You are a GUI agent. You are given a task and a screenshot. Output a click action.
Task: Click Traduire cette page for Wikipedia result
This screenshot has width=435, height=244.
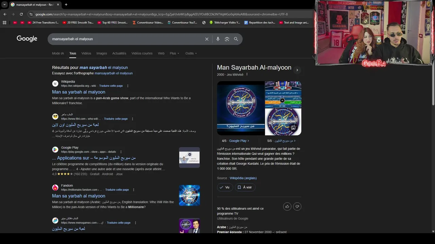point(111,86)
